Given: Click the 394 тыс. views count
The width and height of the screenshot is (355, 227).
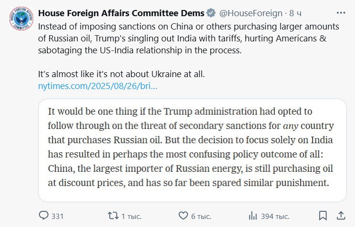Looking at the screenshot, I should click(275, 217).
